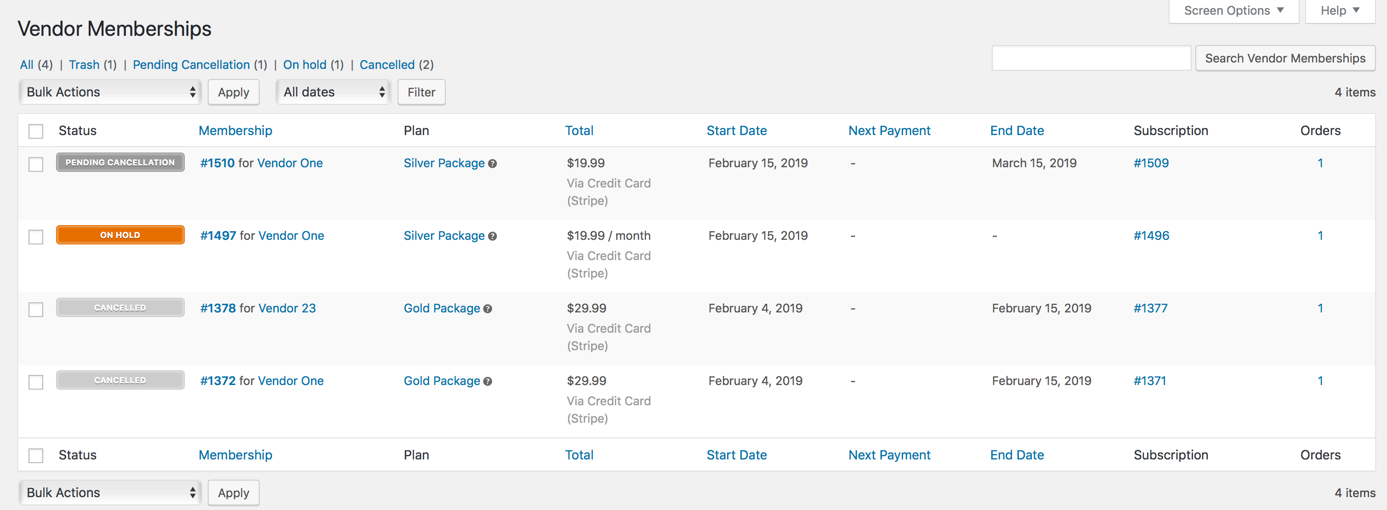Screen dimensions: 1387x510
Task: Filter by Pending Cancellation status
Action: (191, 65)
